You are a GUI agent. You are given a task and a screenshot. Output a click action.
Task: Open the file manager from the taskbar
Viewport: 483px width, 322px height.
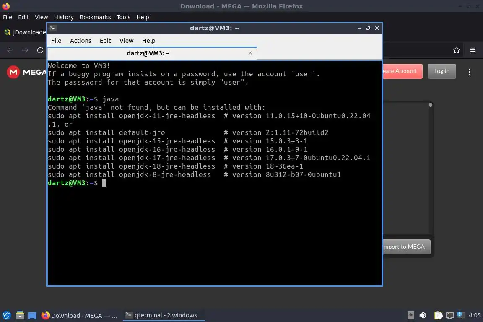20,315
